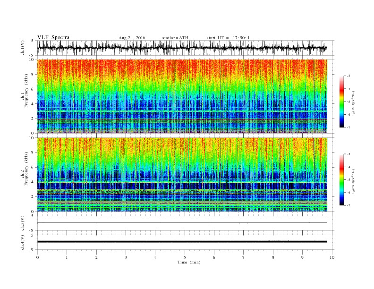374x289 pixels.
Task: Click the ch.1 voltage waveform trace
Action: coord(182,48)
